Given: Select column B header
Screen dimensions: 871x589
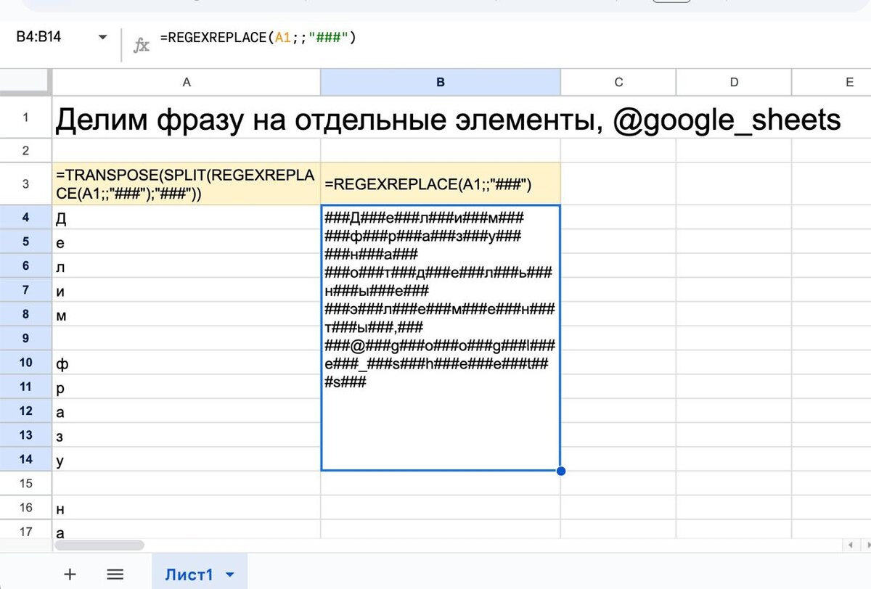Looking at the screenshot, I should pos(441,83).
